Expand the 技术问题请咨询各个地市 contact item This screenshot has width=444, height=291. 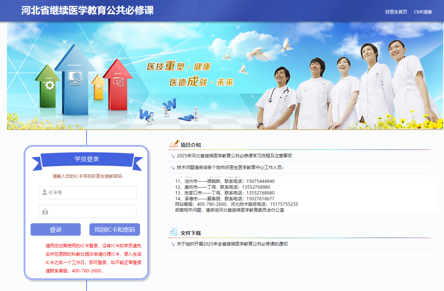tap(230, 168)
